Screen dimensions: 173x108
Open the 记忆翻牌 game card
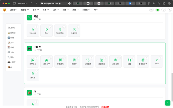[88, 61]
